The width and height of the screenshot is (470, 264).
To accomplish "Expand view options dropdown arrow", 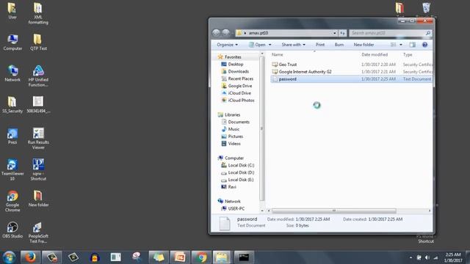I will (x=401, y=45).
